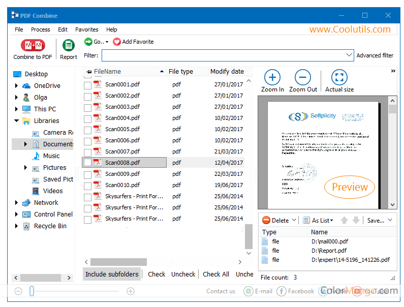Expand the This PC tree node
The height and width of the screenshot is (307, 404).
(17, 109)
